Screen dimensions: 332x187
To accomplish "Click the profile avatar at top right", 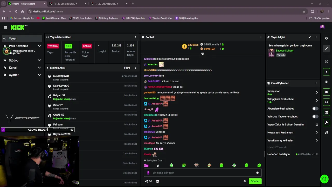I will point(322,27).
